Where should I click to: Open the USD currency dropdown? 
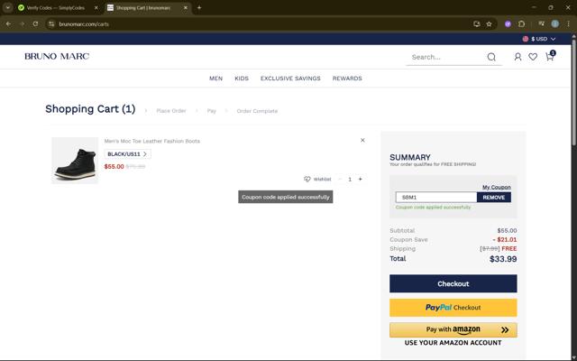click(x=539, y=39)
